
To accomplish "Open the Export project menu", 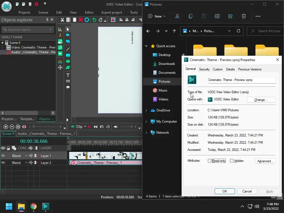I will point(112,12).
